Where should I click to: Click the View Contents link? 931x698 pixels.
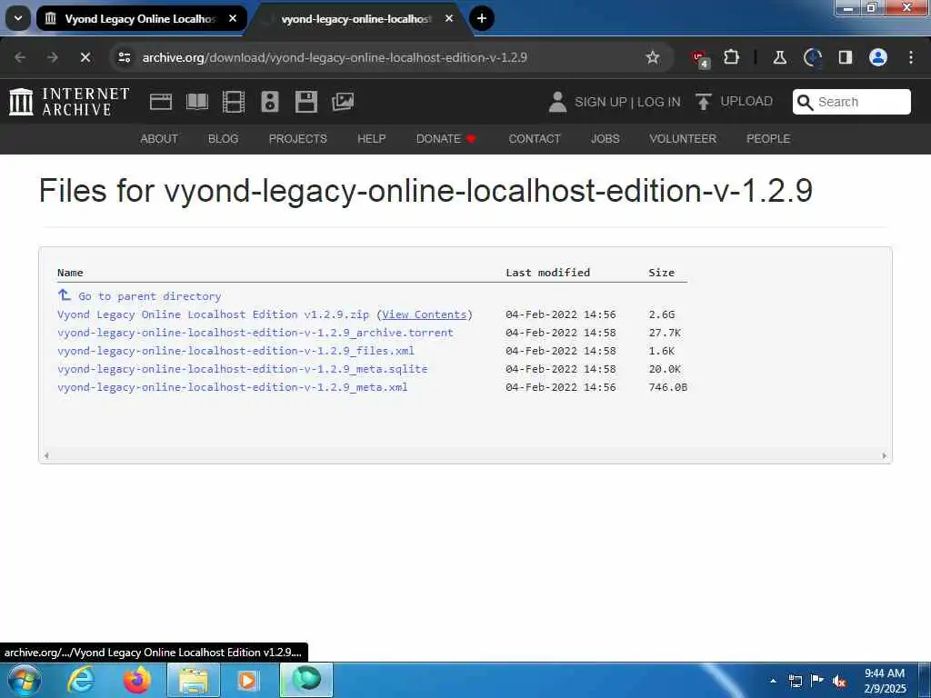(x=424, y=314)
